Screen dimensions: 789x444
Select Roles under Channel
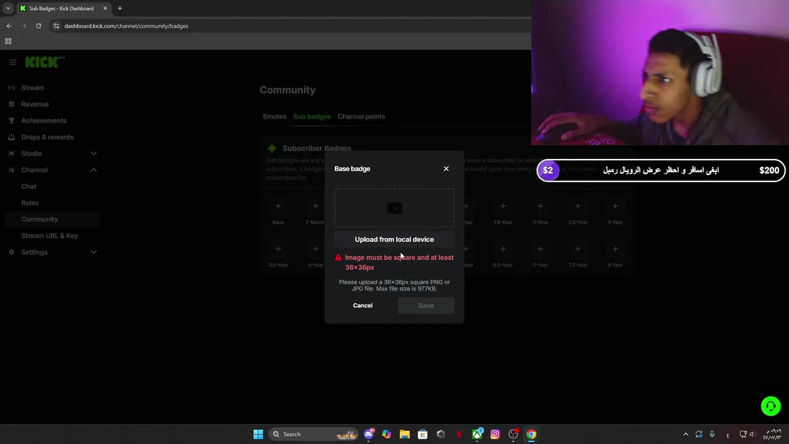30,203
